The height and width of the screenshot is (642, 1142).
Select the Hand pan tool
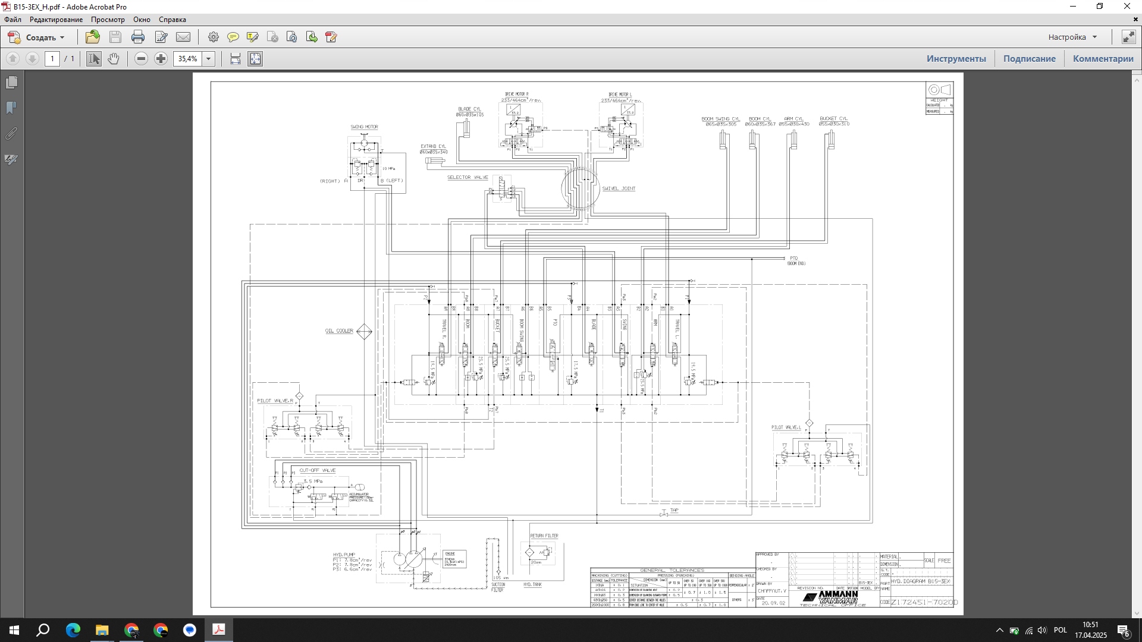pos(114,59)
